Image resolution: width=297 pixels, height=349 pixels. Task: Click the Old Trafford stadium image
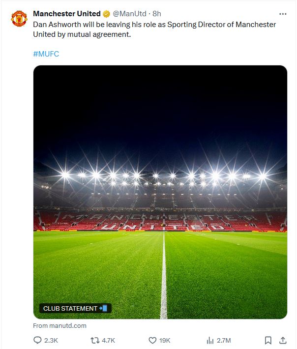[160, 192]
